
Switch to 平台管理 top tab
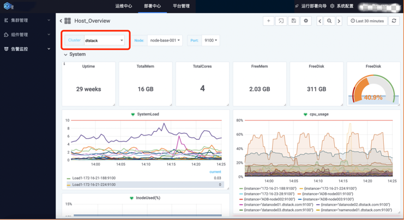[181, 6]
